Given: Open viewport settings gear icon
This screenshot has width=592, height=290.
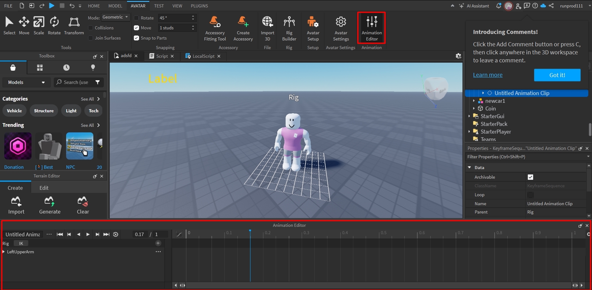Looking at the screenshot, I should (x=458, y=56).
